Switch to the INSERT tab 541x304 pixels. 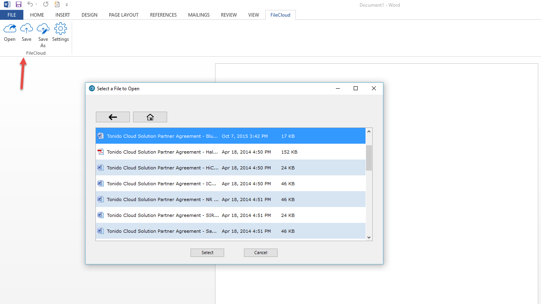[x=63, y=15]
